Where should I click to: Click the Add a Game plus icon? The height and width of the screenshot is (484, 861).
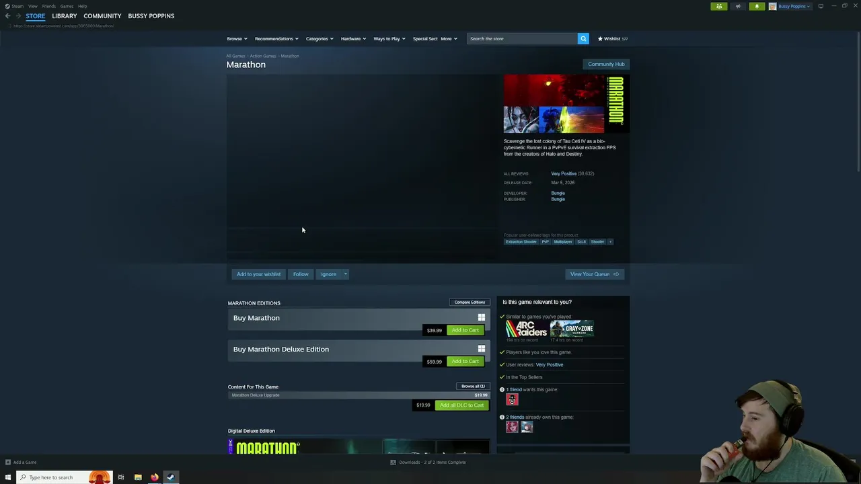7,462
